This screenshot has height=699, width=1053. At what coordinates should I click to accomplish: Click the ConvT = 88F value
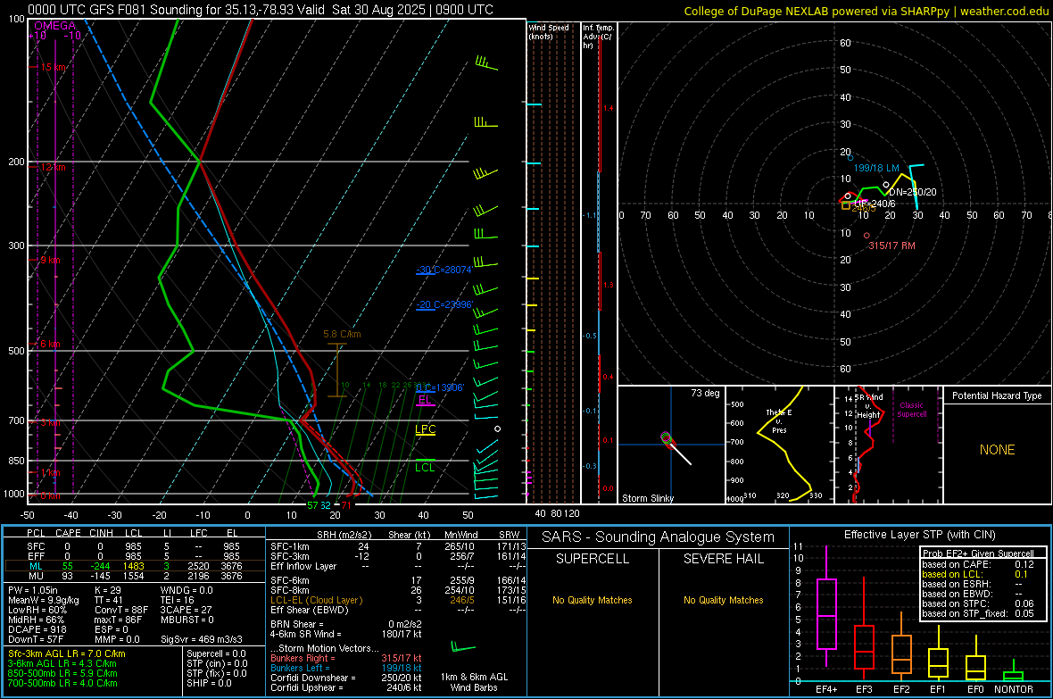(120, 611)
